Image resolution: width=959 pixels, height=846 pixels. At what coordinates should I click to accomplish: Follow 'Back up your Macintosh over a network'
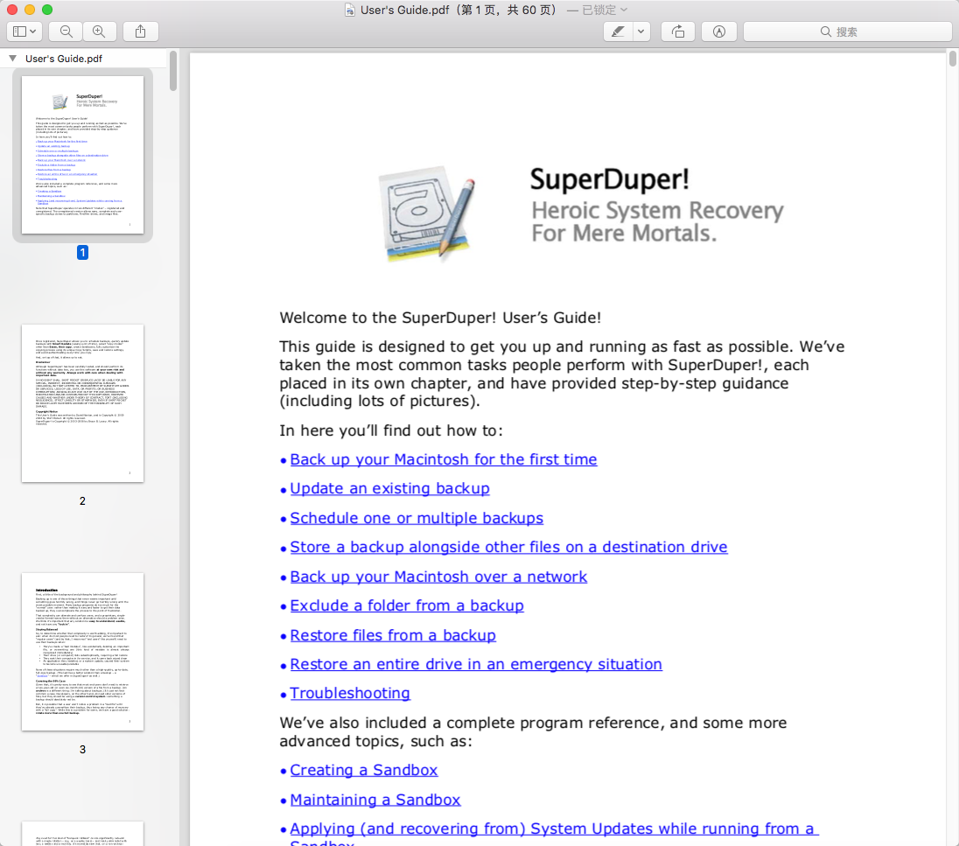438,577
